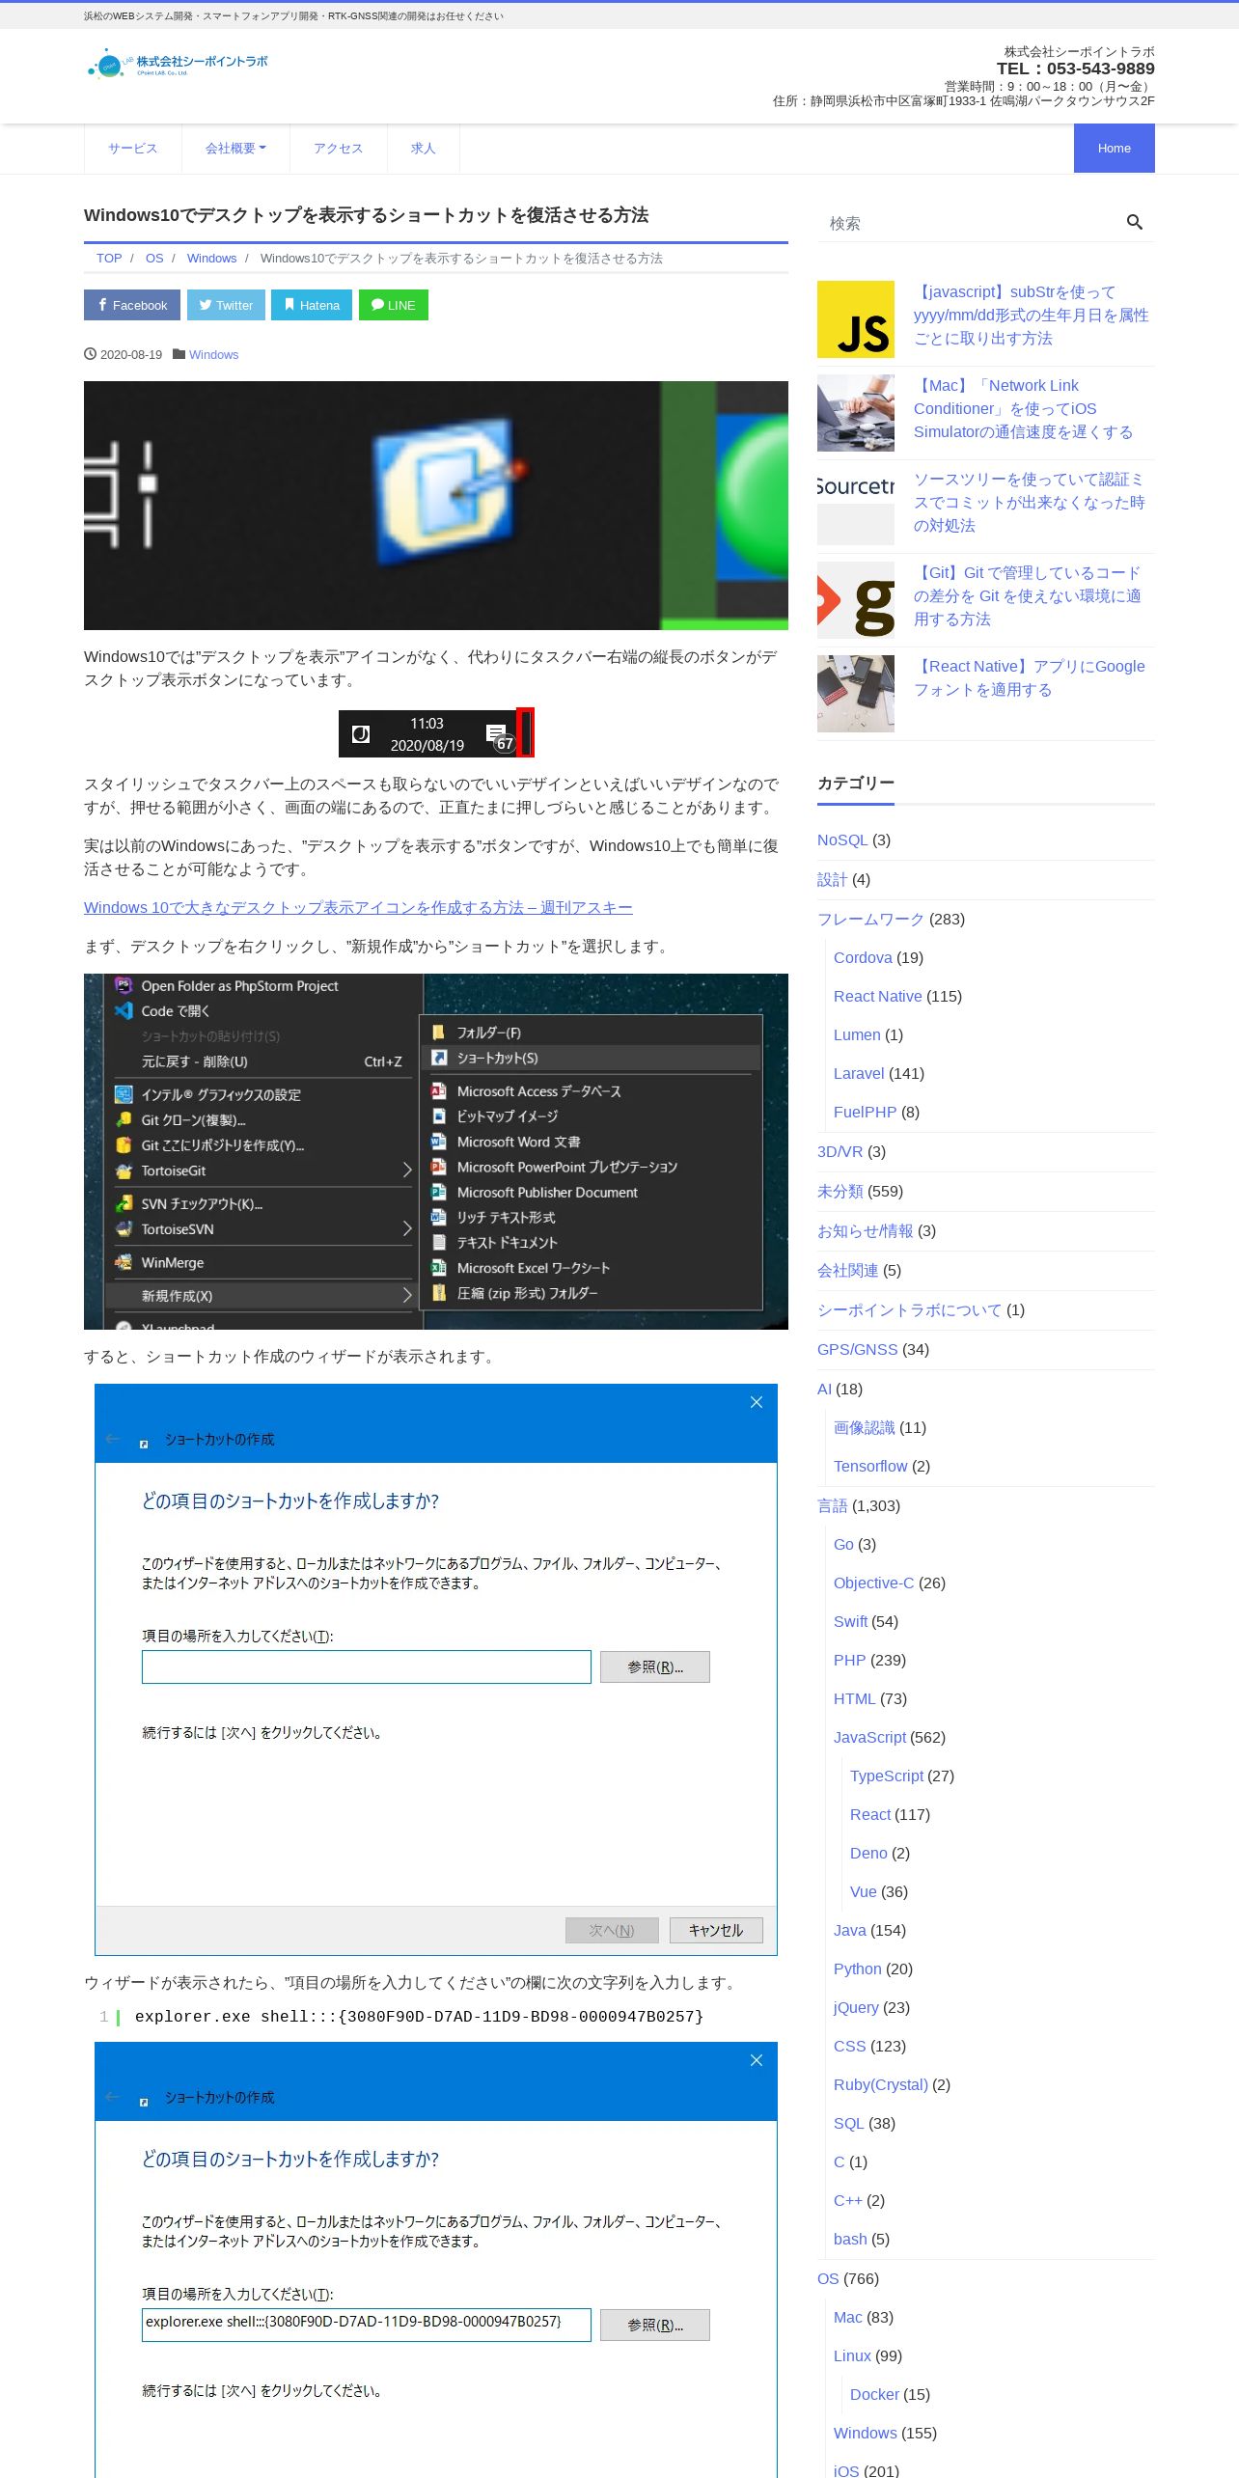Open the Cordova category
Viewport: 1239px width, 2478px height.
[863, 958]
